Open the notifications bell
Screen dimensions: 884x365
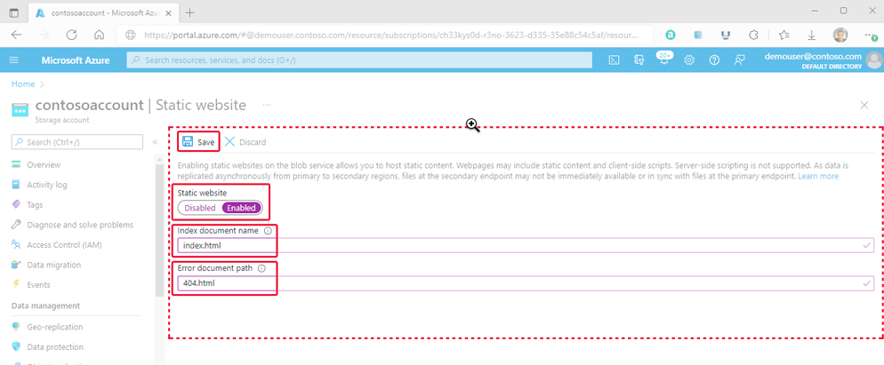click(663, 60)
